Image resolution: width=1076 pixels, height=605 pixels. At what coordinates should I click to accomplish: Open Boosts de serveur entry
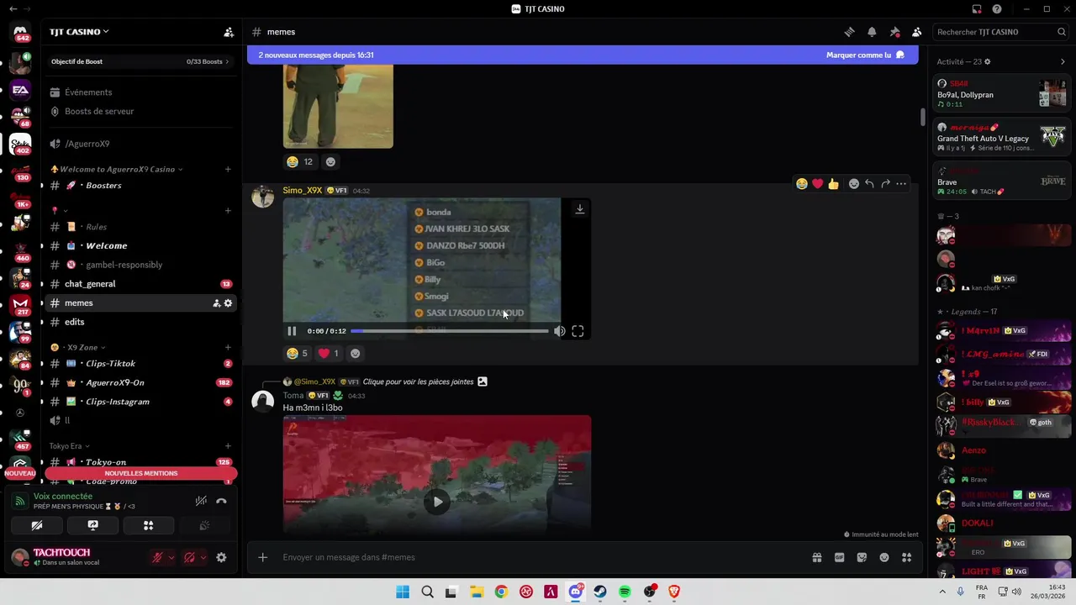click(140, 111)
